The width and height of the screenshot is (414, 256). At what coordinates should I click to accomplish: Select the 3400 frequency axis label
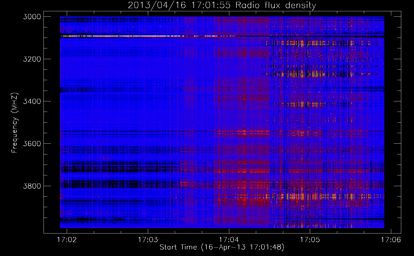32,101
